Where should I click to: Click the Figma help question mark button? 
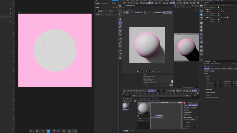(x=114, y=131)
